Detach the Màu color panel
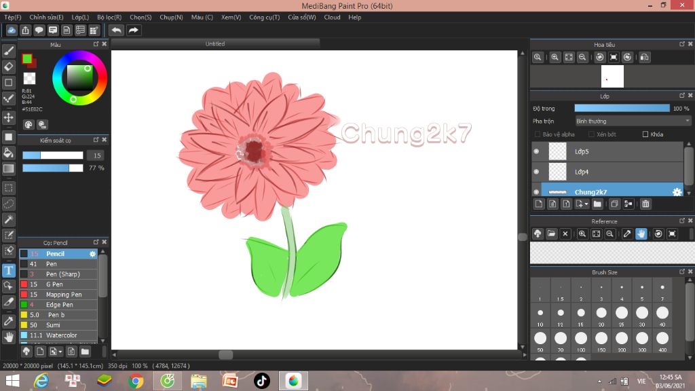 96,44
